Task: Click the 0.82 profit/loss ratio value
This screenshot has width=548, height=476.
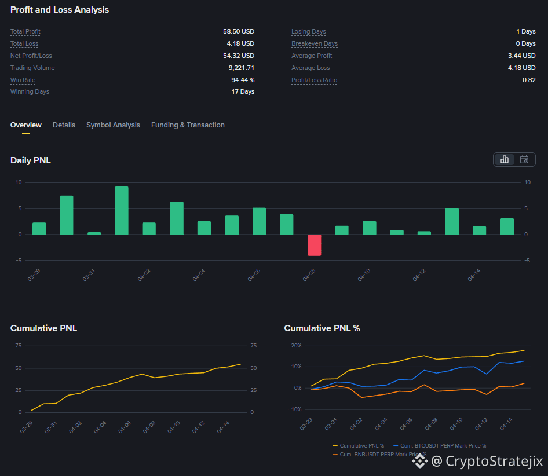Action: pyautogui.click(x=529, y=80)
